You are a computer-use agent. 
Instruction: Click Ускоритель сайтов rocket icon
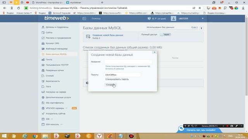(43, 114)
